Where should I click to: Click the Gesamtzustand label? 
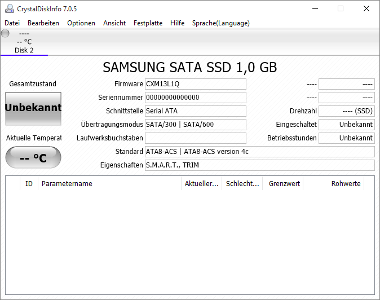(x=33, y=84)
